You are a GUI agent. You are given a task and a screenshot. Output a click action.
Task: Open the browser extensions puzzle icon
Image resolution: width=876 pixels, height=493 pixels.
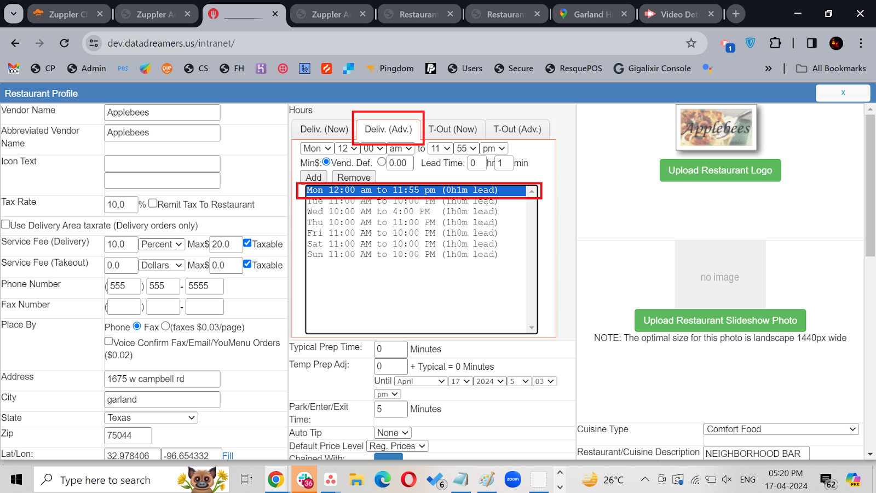(775, 43)
